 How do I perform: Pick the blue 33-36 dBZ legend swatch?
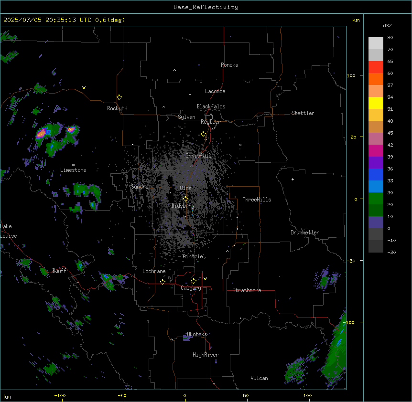pos(376,174)
